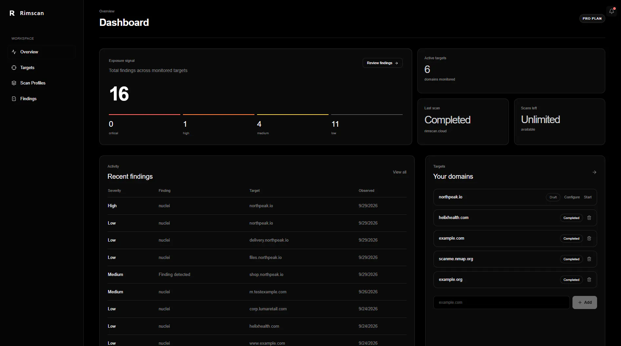Click the Review findings button
Screen dimensions: 621x346
382,63
